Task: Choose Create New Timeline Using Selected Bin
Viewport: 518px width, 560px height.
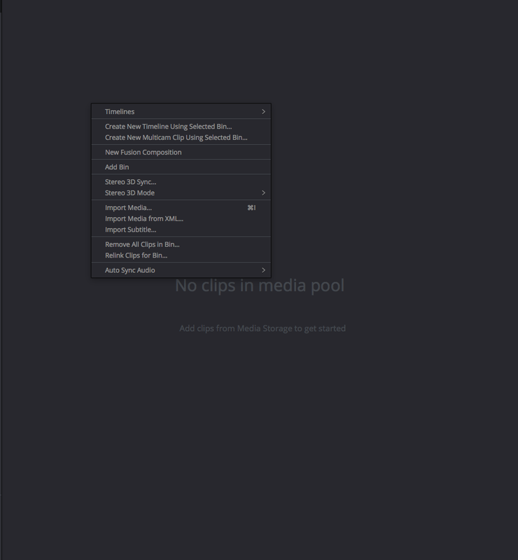Action: [x=181, y=127]
